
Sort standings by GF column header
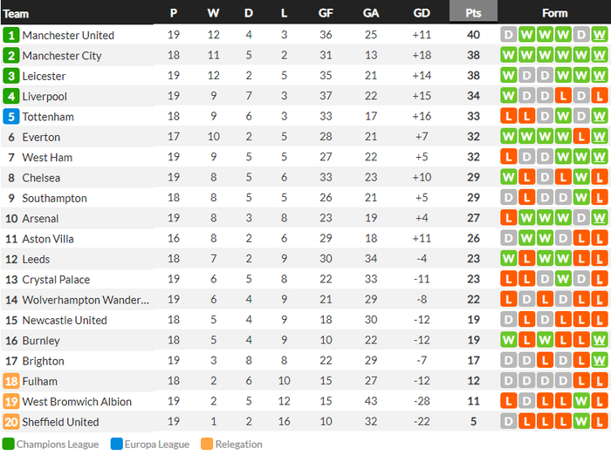[x=326, y=13]
